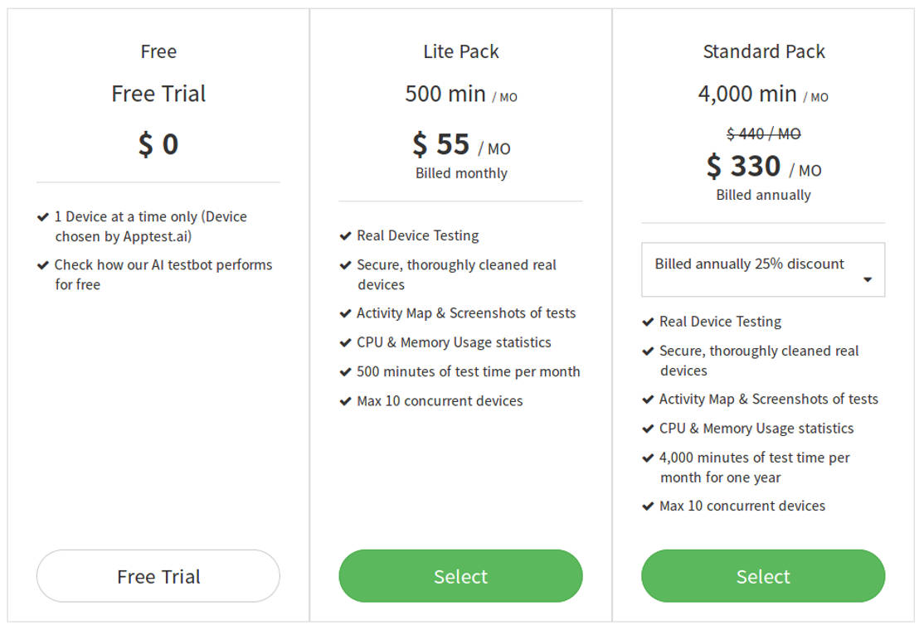Viewport: 919px width, 630px height.
Task: Click checkmark beside '500 minutes of test time'
Action: 346,372
